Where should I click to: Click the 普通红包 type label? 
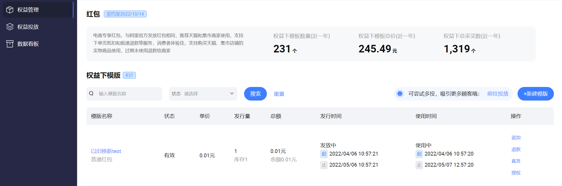[102, 160]
